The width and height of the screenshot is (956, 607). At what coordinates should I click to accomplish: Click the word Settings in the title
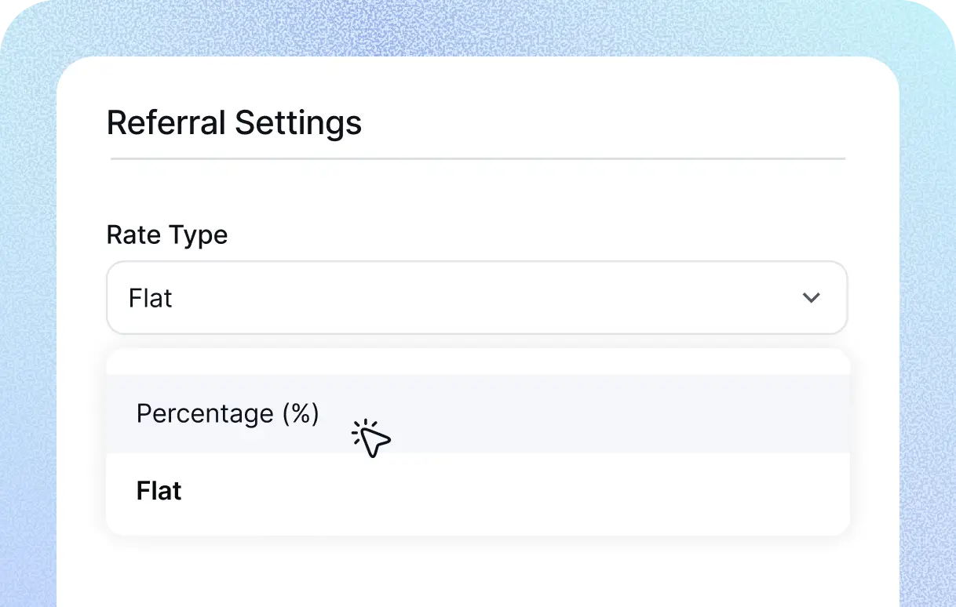298,123
